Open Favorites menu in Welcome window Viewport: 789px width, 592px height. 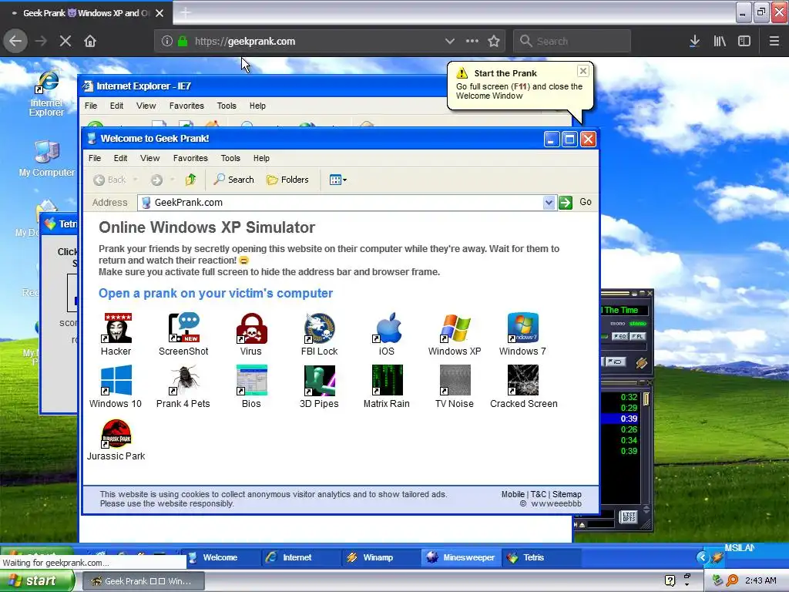[190, 158]
